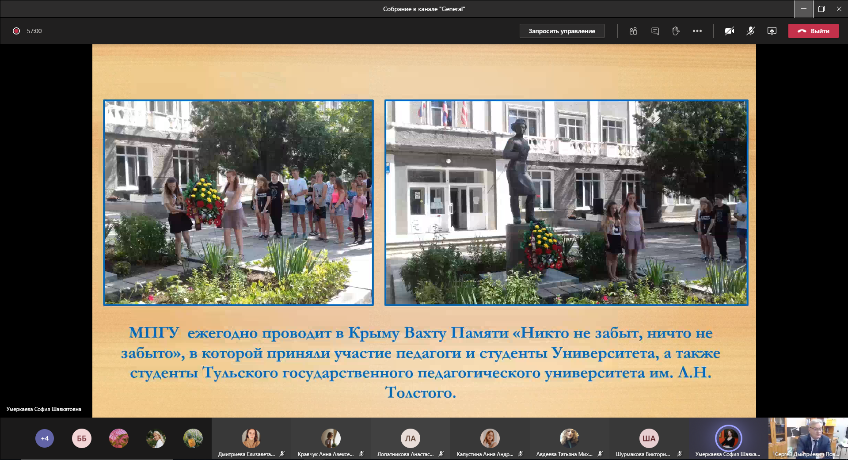Raise your hand in the meeting
Viewport: 848px width, 460px height.
pos(676,31)
